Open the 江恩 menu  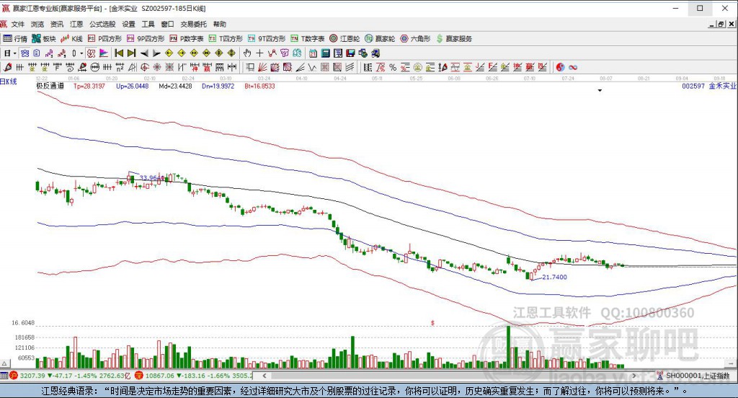(x=76, y=24)
